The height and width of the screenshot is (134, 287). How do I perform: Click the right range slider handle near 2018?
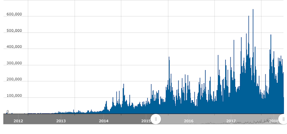(x=283, y=119)
